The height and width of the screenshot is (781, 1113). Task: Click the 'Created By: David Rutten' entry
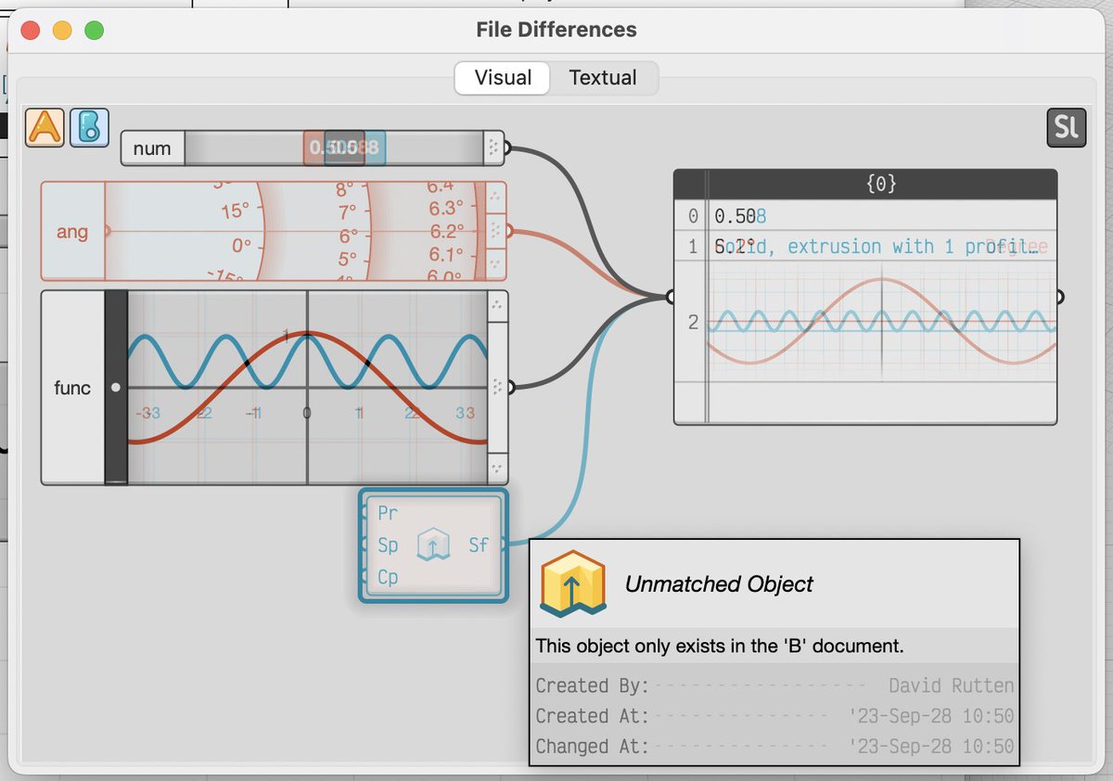coord(774,685)
